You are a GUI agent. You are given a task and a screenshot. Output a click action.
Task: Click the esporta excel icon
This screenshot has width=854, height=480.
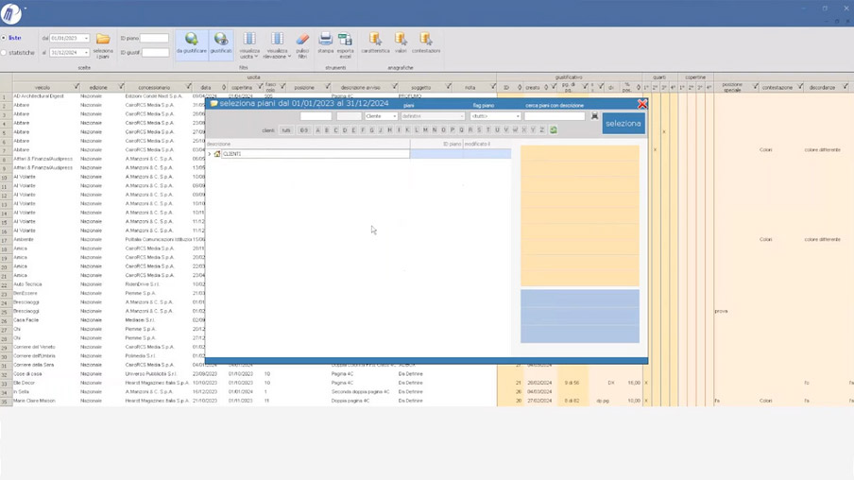click(345, 40)
